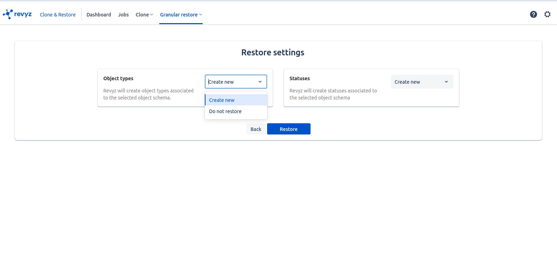This screenshot has width=557, height=270.
Task: Click the "Restore settings" heading
Action: 273,53
